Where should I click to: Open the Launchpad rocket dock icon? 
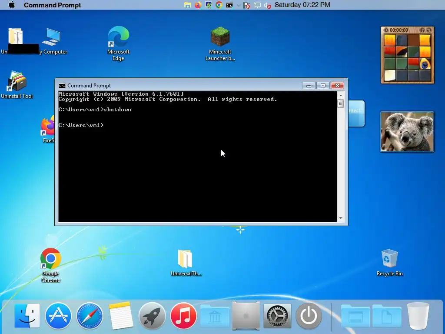pos(152,316)
